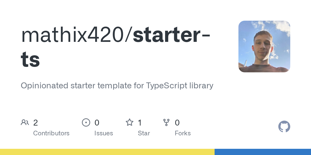Click the GitHub Octocat logo
The width and height of the screenshot is (311, 155).
284,127
